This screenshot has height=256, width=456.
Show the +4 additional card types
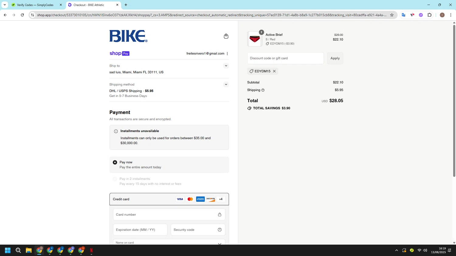[x=221, y=199]
